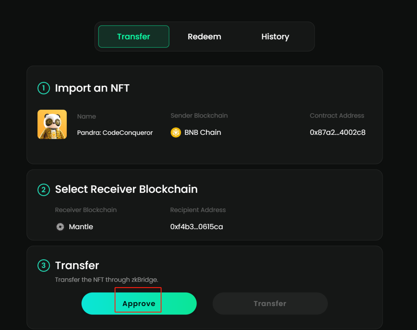Open the Redeem tab
The width and height of the screenshot is (417, 330).
click(x=204, y=37)
